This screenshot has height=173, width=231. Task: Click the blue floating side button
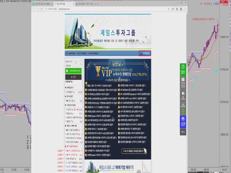click(x=183, y=121)
